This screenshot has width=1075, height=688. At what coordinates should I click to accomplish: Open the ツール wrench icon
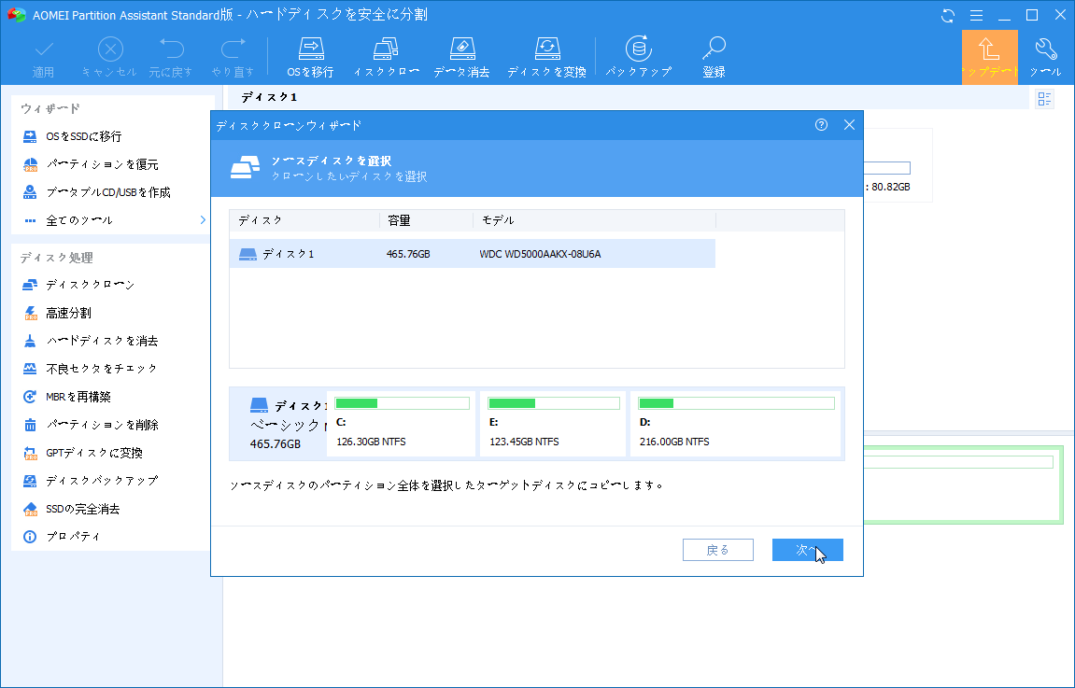(1046, 58)
